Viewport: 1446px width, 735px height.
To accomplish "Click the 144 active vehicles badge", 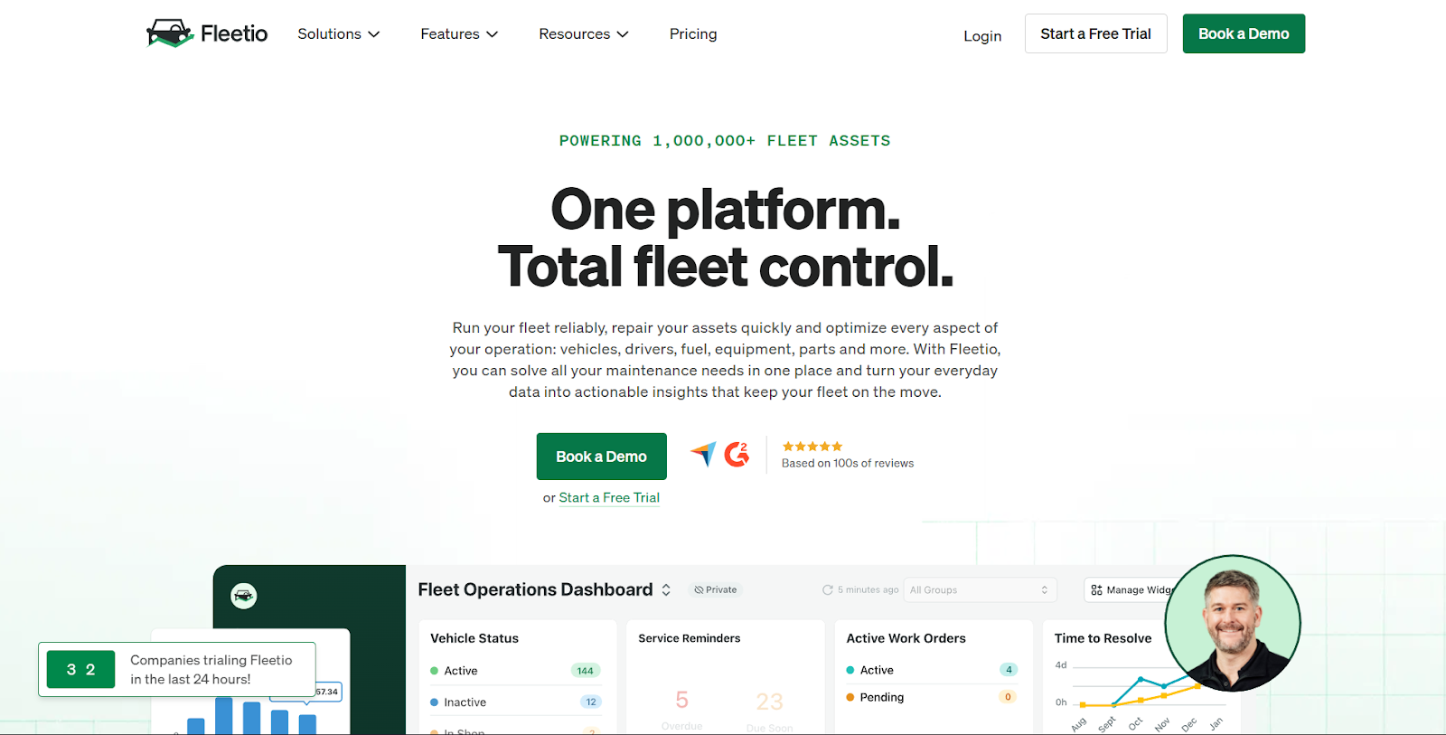I will pyautogui.click(x=586, y=671).
